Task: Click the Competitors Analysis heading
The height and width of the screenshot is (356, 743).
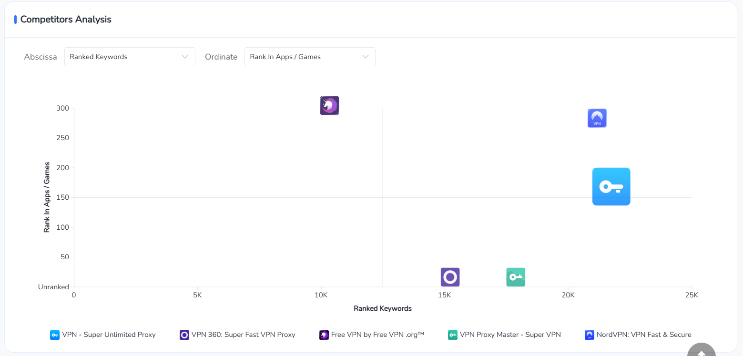Action: pyautogui.click(x=66, y=20)
